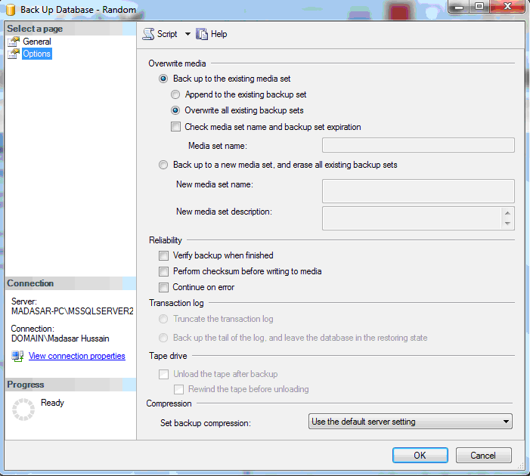Screen dimensions: 530x476
Task: Enable Verify backup when finished
Action: [x=164, y=256]
